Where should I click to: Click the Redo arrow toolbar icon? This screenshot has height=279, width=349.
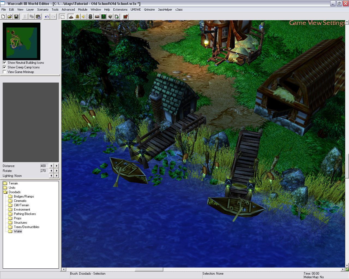(53, 17)
